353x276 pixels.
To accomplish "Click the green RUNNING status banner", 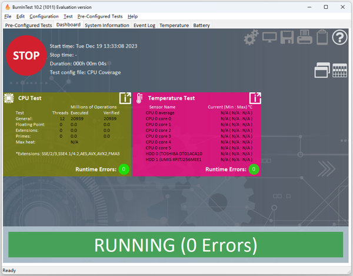I will point(175,244).
